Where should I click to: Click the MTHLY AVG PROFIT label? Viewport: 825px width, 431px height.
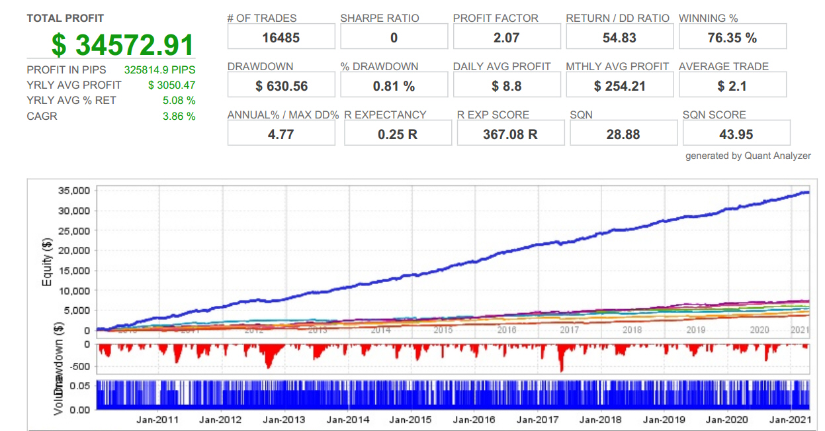618,67
